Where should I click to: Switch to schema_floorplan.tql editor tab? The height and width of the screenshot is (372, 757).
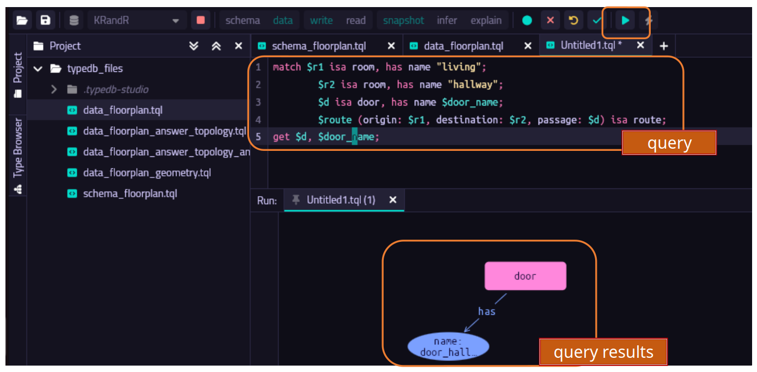[319, 46]
